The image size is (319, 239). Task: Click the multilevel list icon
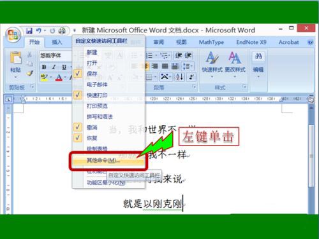pos(164,56)
